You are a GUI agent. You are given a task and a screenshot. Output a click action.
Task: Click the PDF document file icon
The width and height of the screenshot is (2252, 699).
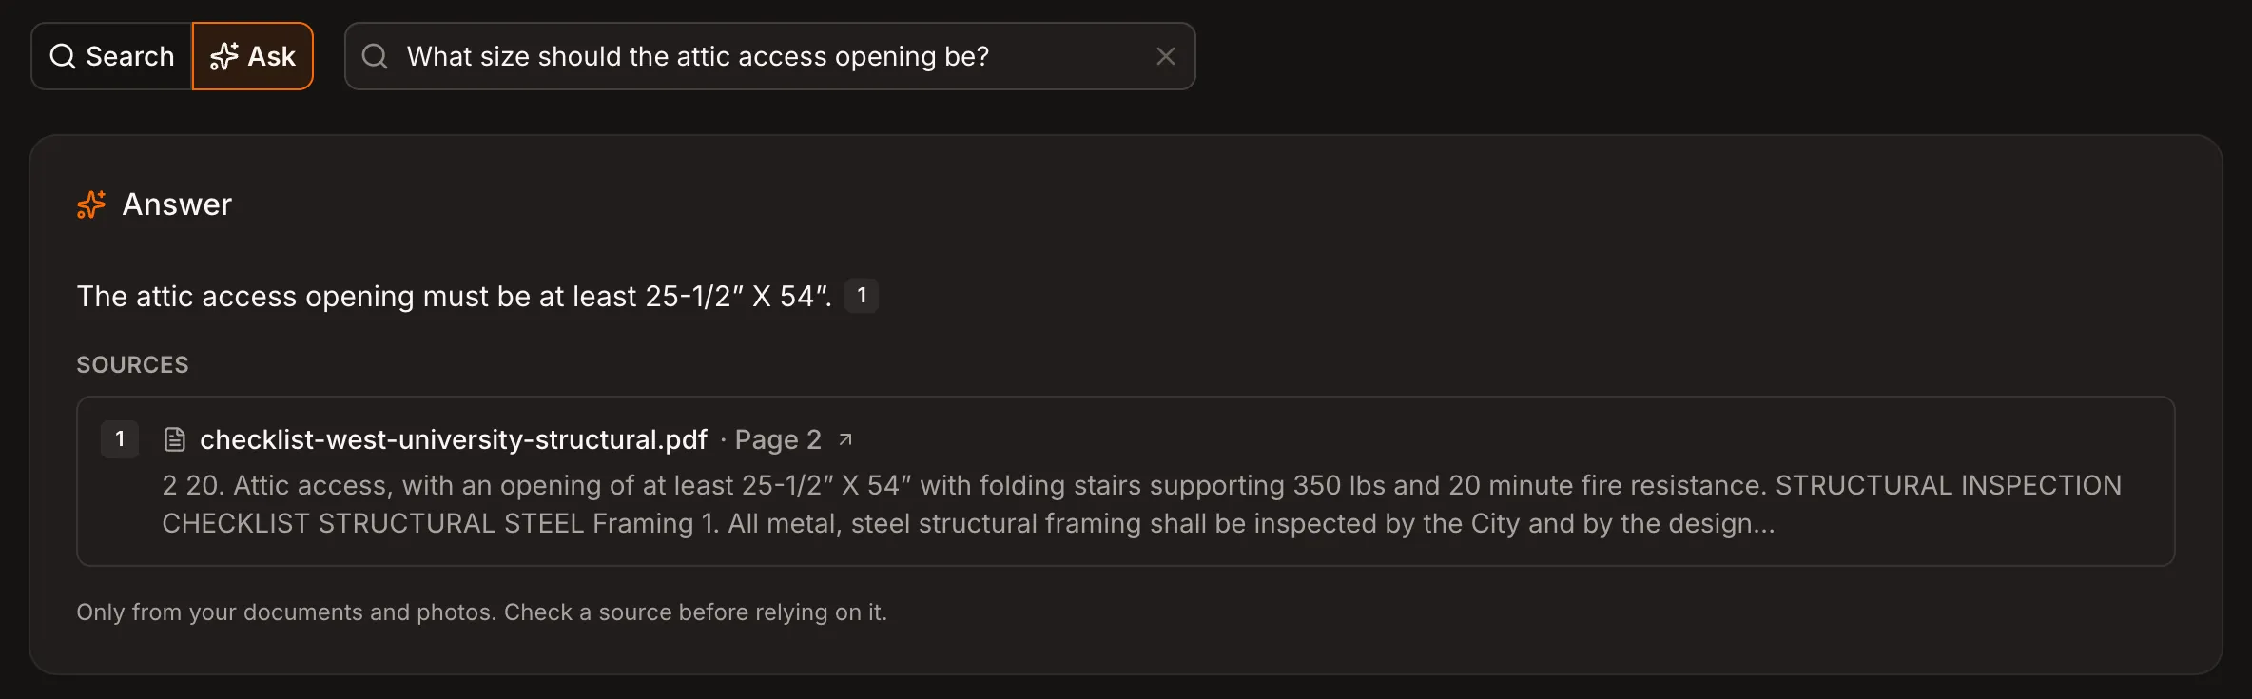(175, 439)
